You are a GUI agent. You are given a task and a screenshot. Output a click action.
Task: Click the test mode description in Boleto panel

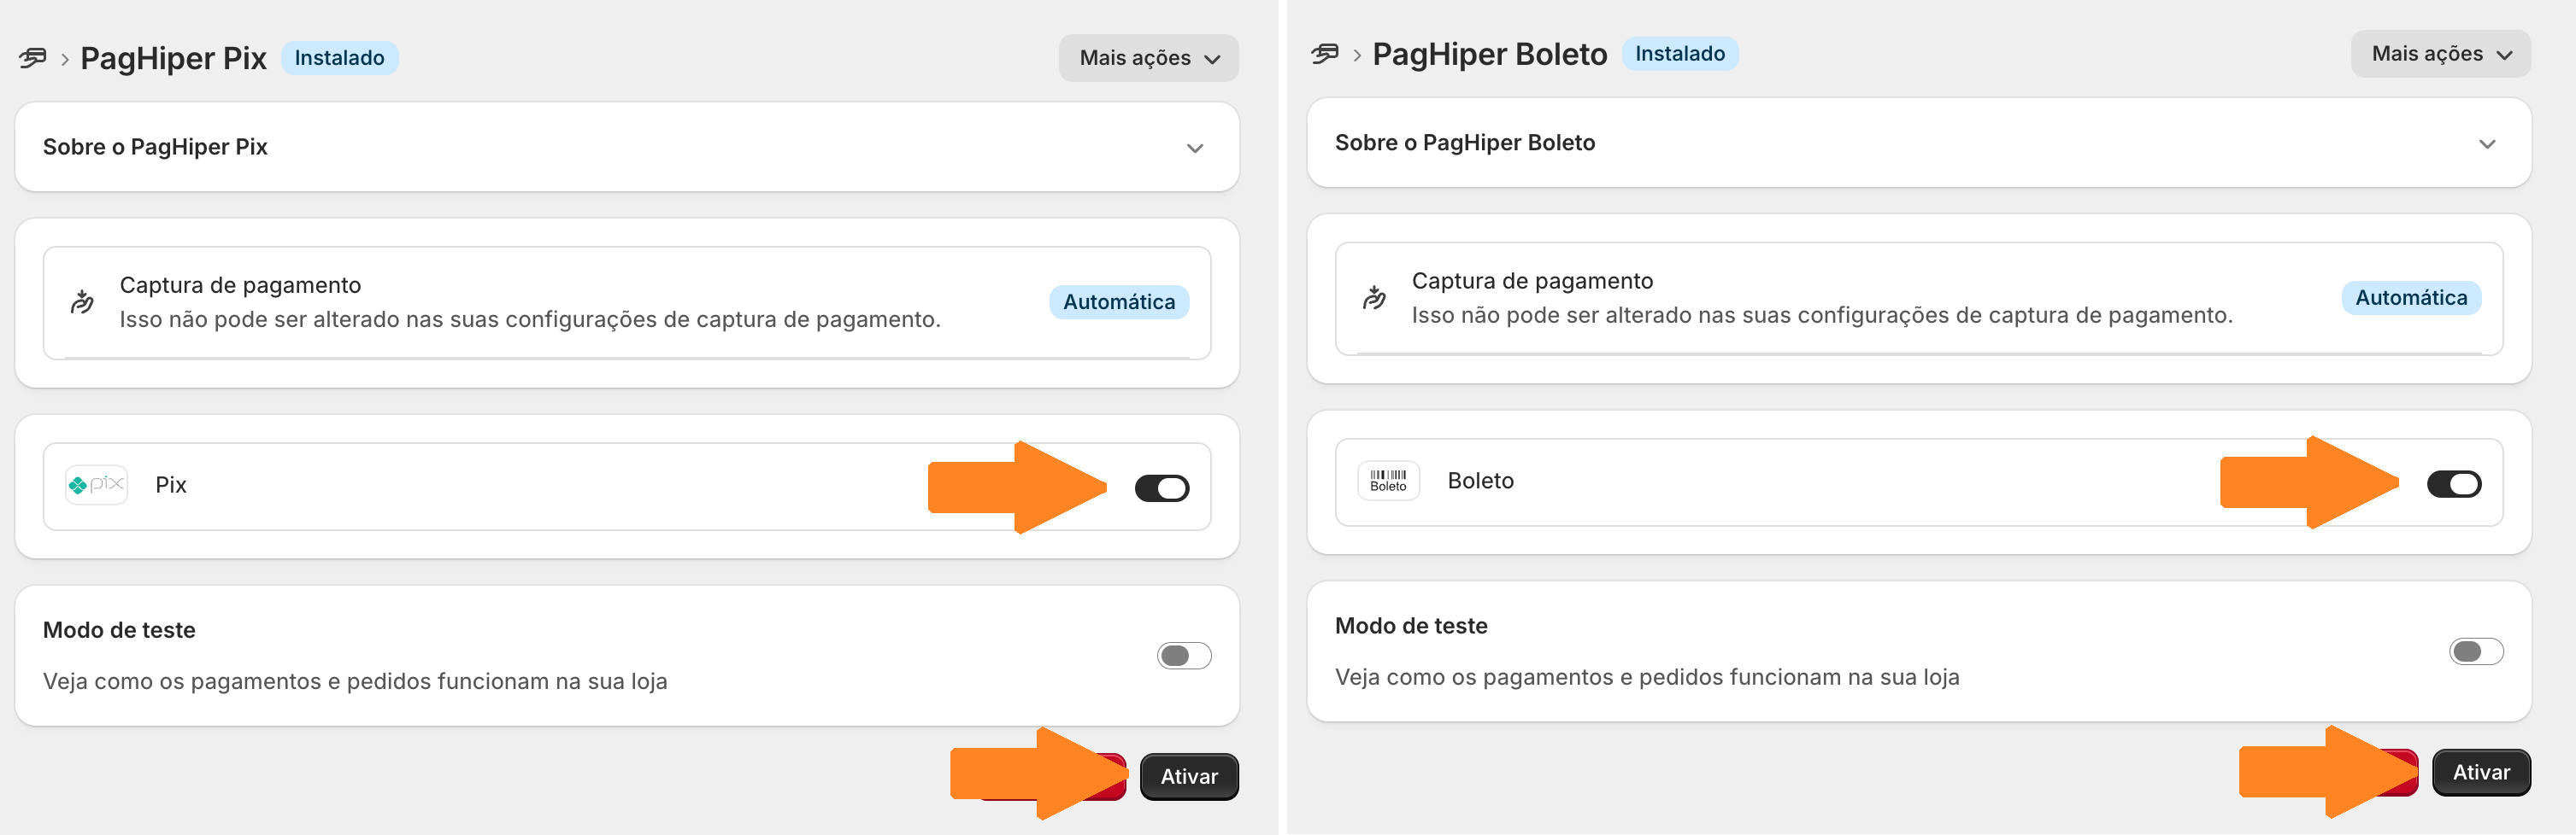[1647, 677]
